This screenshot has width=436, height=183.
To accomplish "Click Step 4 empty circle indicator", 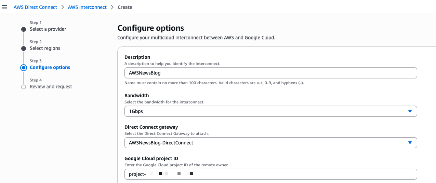I will click(24, 87).
